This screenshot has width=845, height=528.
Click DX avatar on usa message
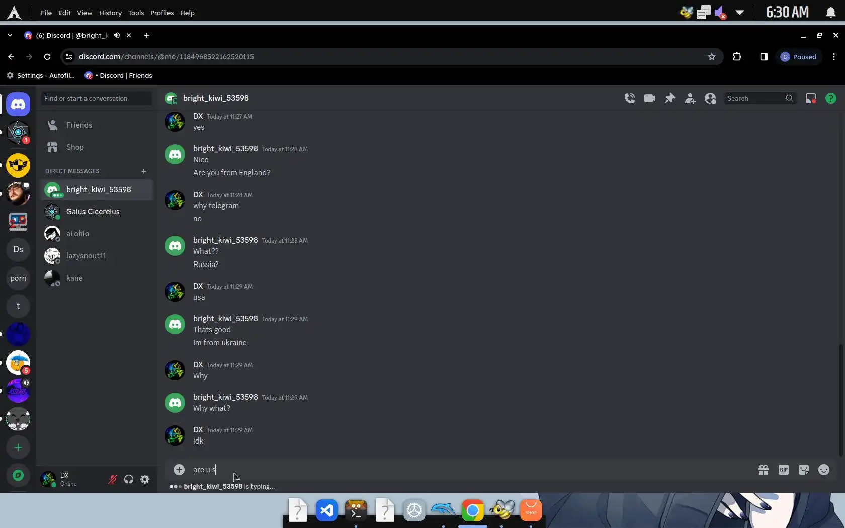click(x=175, y=292)
